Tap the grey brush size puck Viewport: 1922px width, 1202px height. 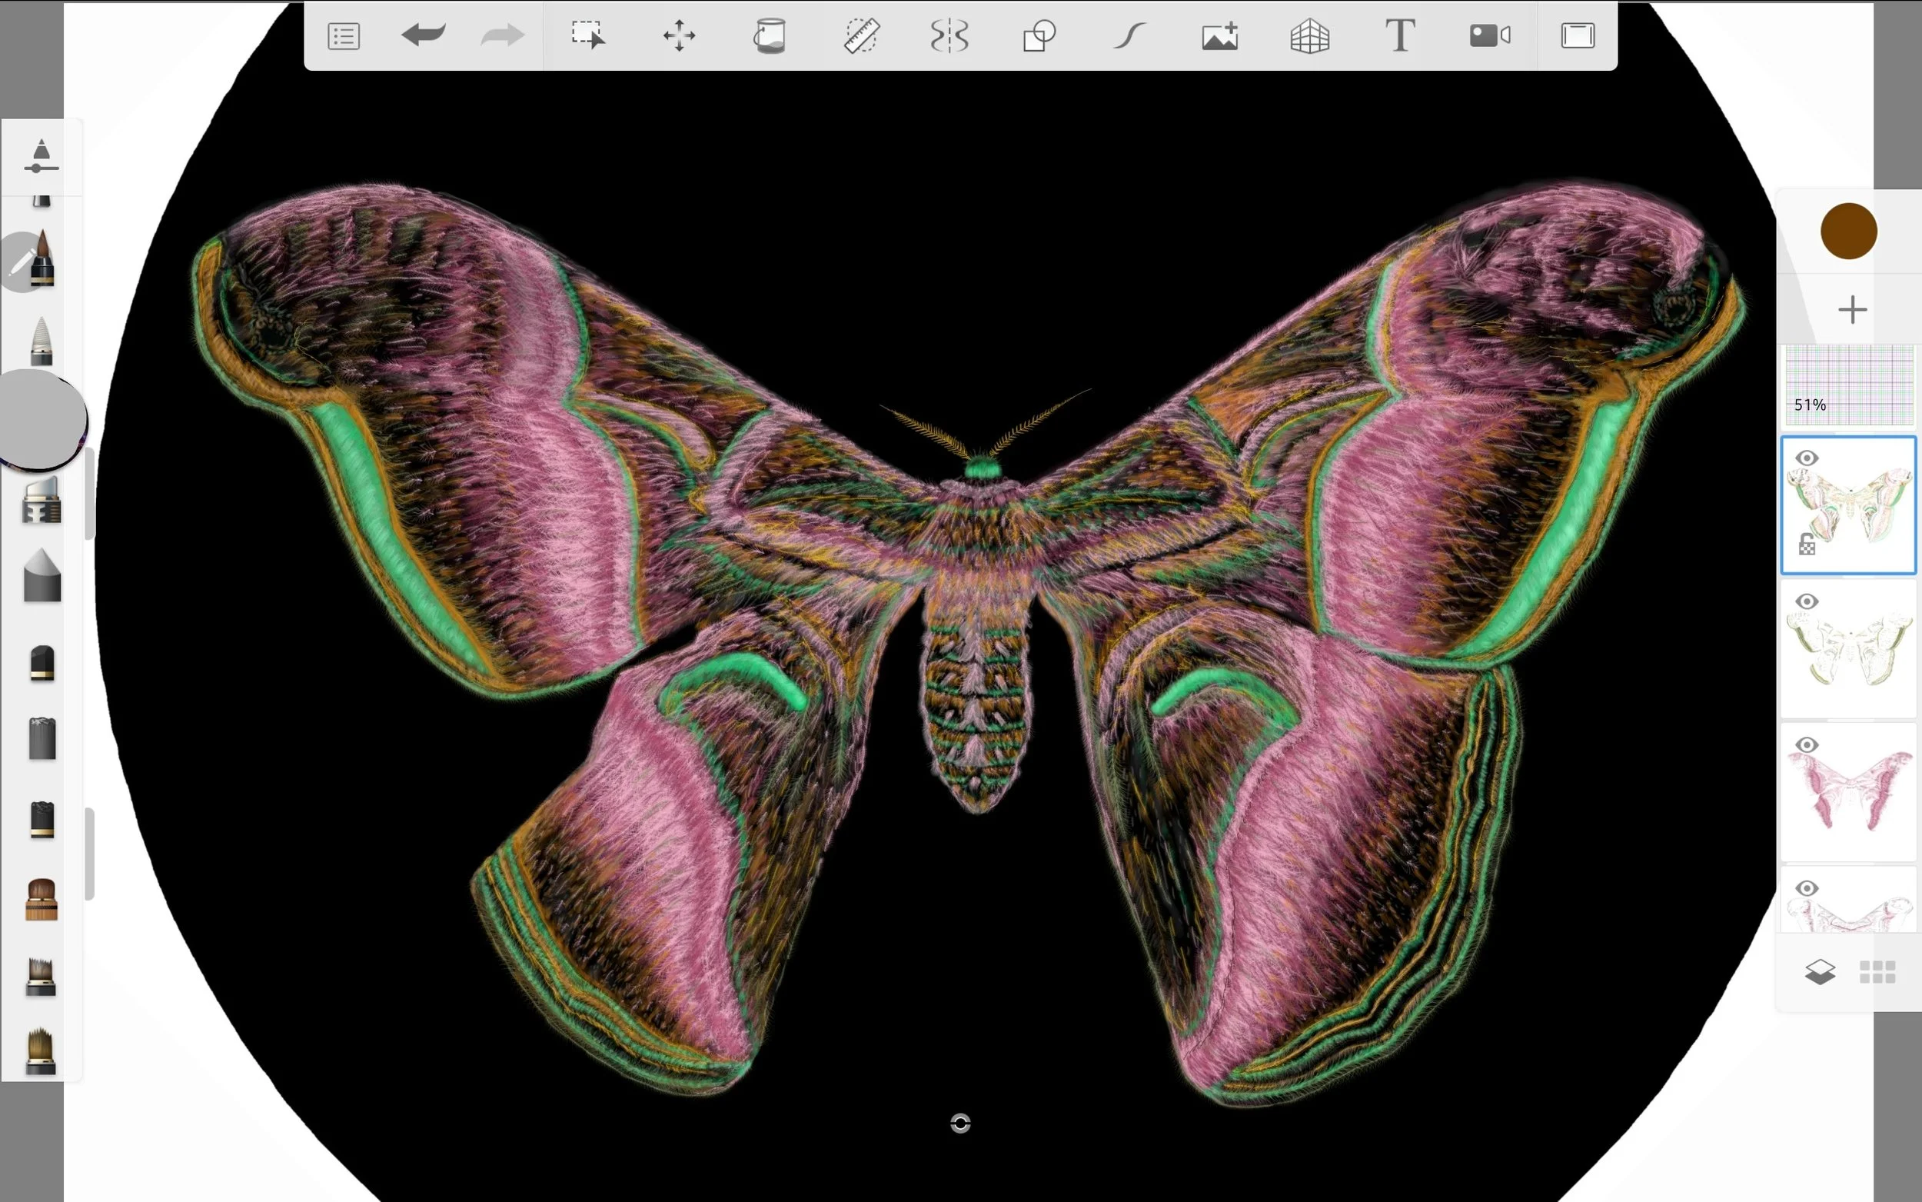pos(42,420)
